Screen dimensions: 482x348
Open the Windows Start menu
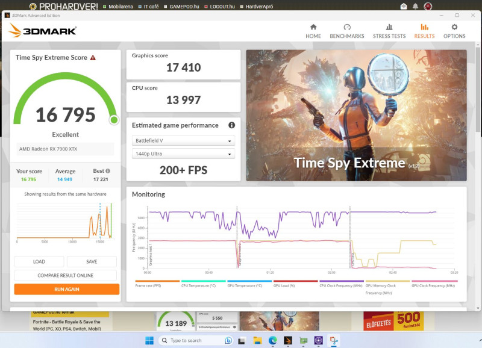tap(149, 340)
